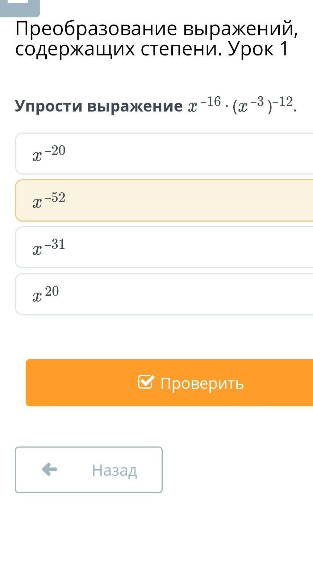Pick the answer option x²⁰

[x=164, y=294]
